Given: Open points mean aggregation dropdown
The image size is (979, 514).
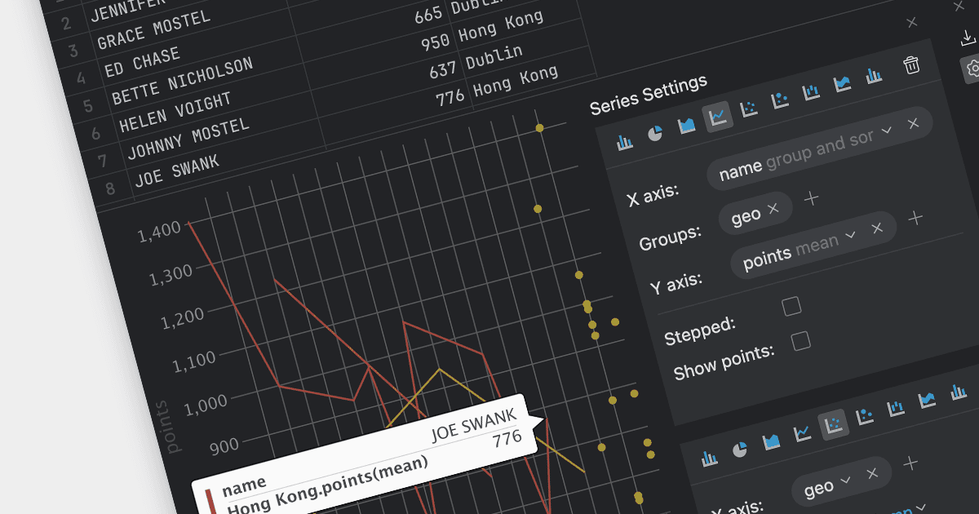Looking at the screenshot, I should click(x=850, y=235).
